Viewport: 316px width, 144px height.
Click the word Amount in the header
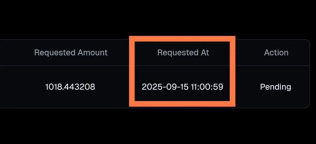(x=92, y=53)
